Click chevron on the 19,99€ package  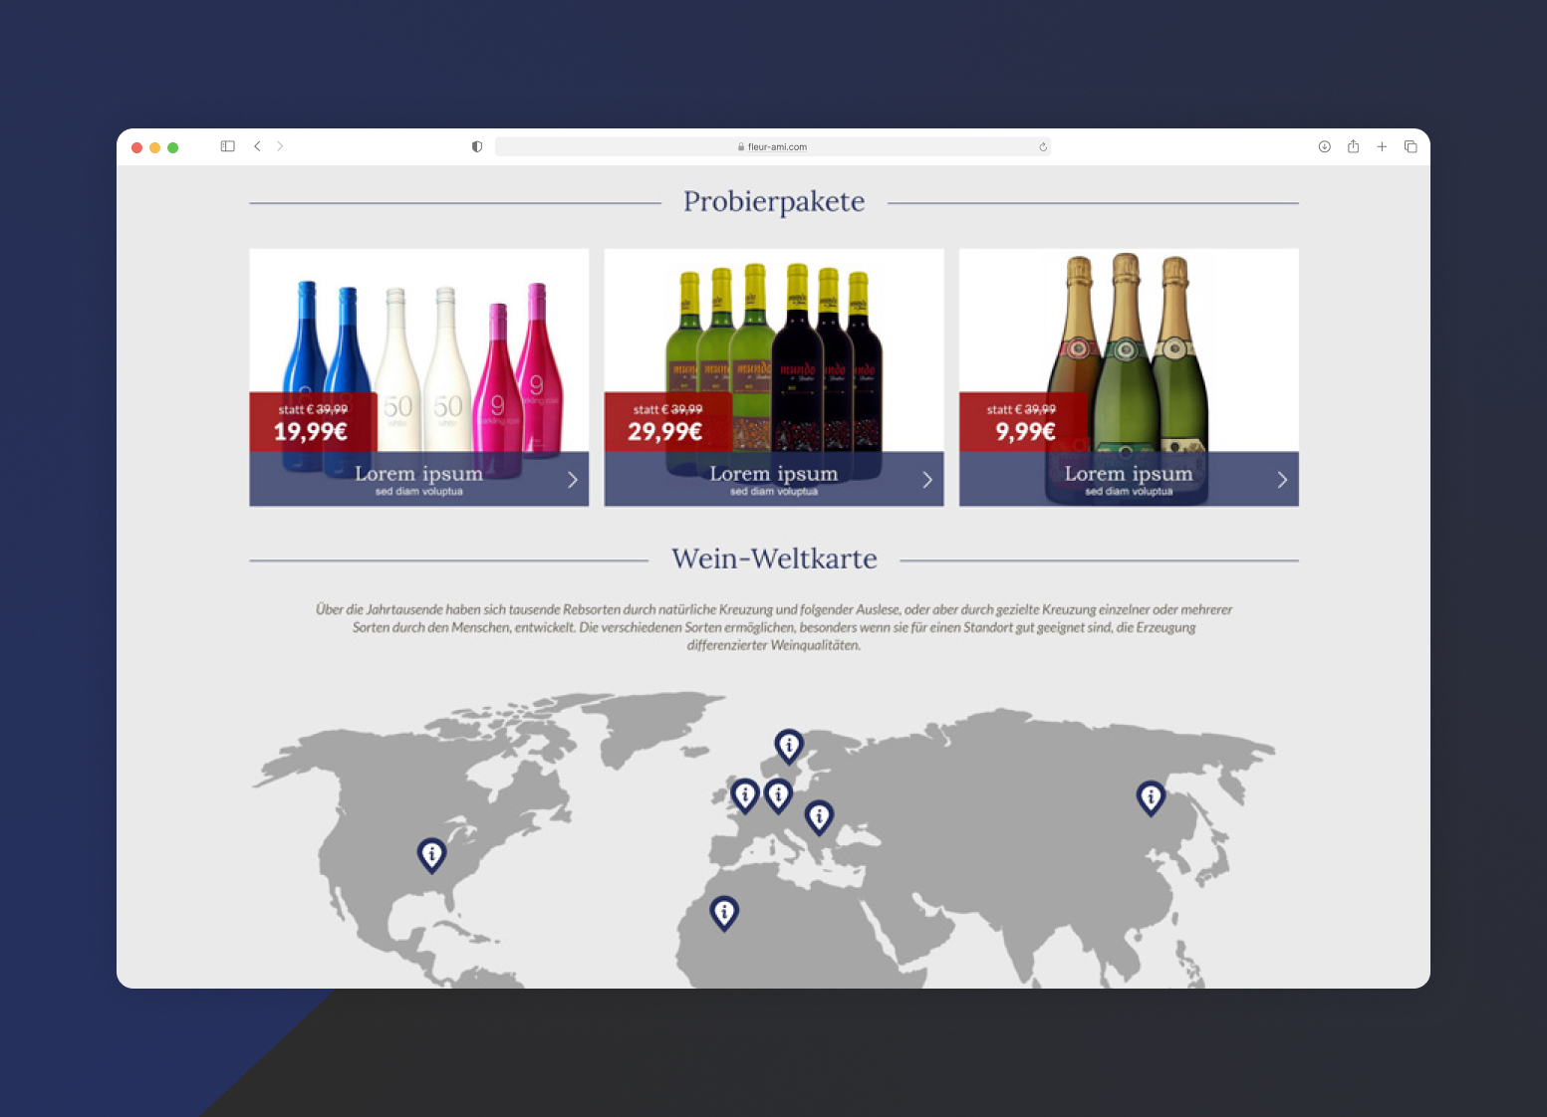point(573,480)
